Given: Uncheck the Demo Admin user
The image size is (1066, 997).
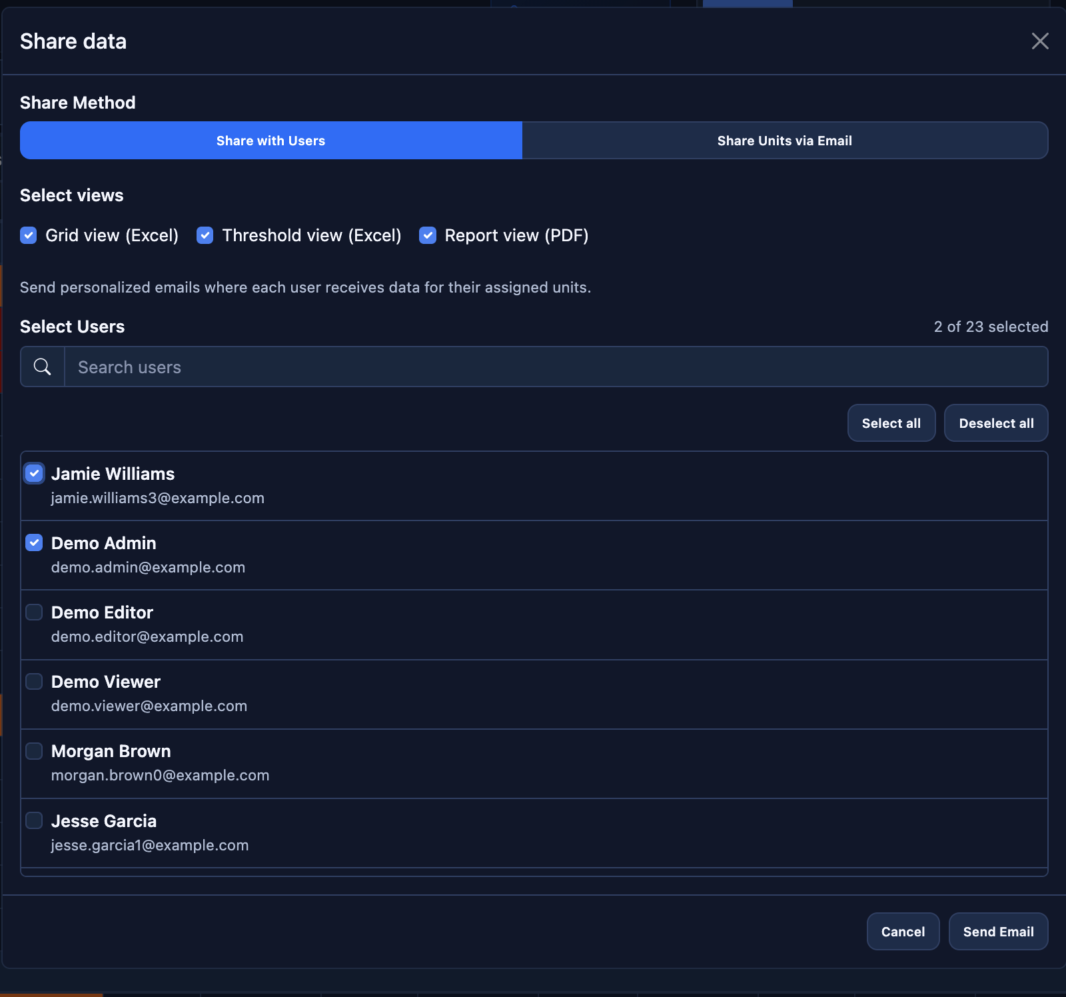Looking at the screenshot, I should 35,542.
